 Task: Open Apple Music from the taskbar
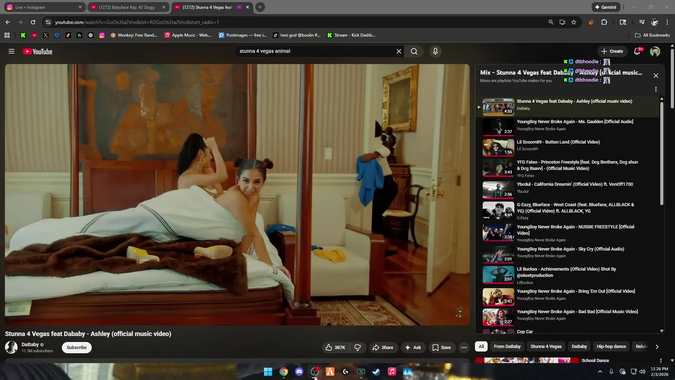tap(392, 372)
